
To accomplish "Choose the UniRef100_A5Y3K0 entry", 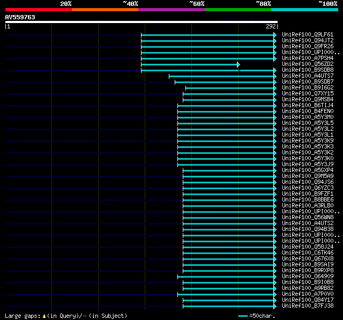I will point(308,159).
